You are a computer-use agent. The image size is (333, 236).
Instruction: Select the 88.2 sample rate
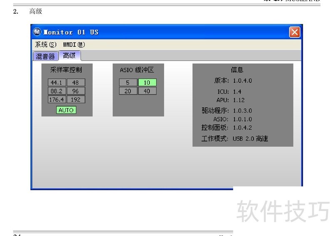pyautogui.click(x=56, y=91)
